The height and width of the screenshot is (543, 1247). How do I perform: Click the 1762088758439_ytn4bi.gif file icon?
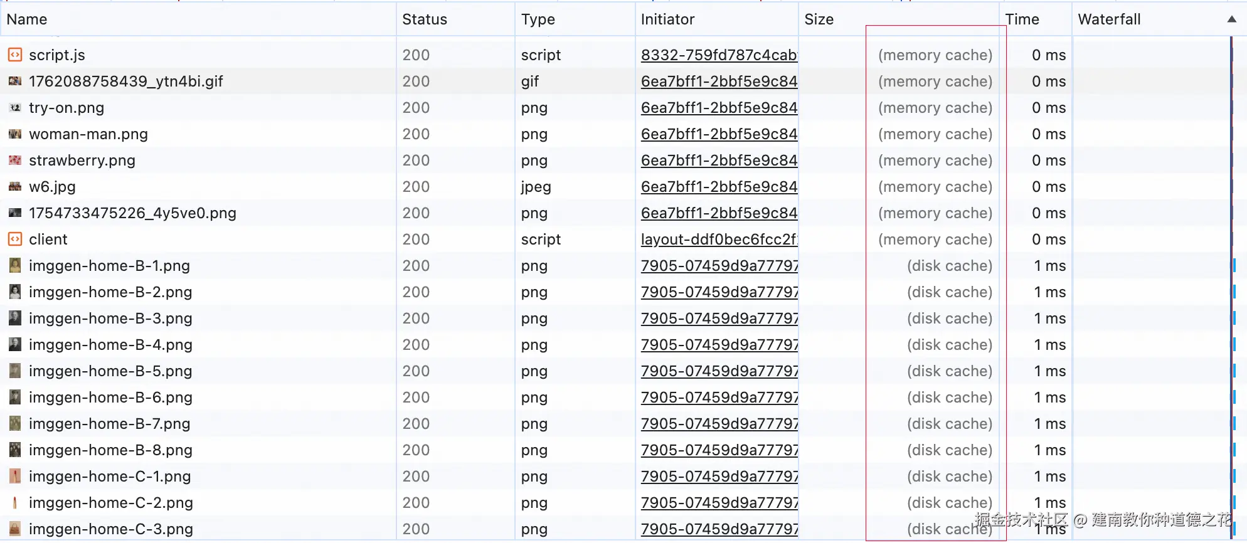[15, 82]
